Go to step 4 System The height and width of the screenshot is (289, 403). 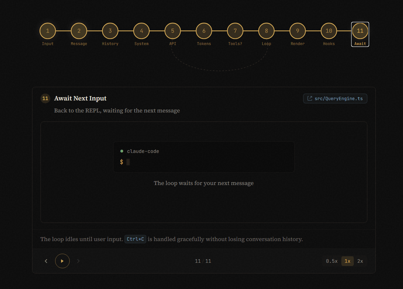click(141, 31)
